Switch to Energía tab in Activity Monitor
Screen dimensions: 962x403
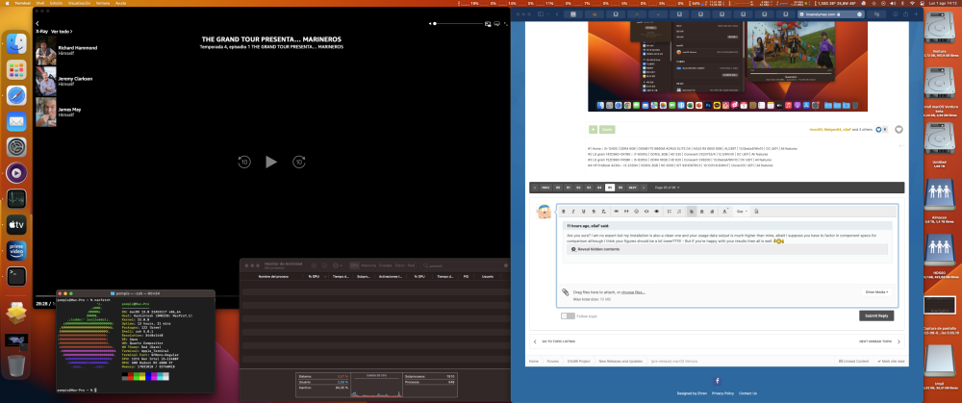pyautogui.click(x=386, y=265)
